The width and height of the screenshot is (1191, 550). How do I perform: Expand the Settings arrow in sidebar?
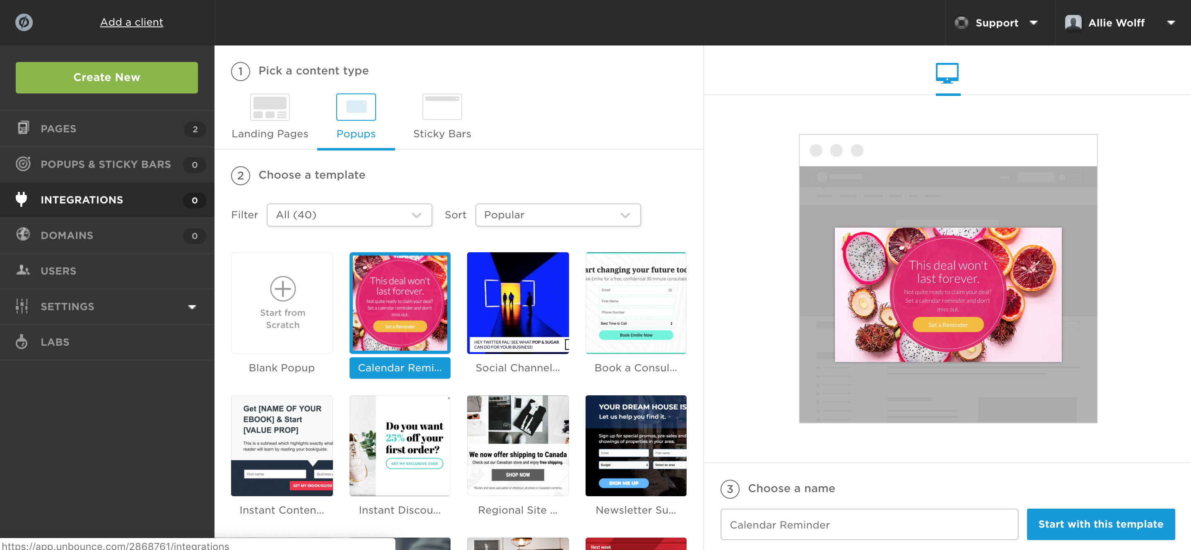(x=192, y=307)
